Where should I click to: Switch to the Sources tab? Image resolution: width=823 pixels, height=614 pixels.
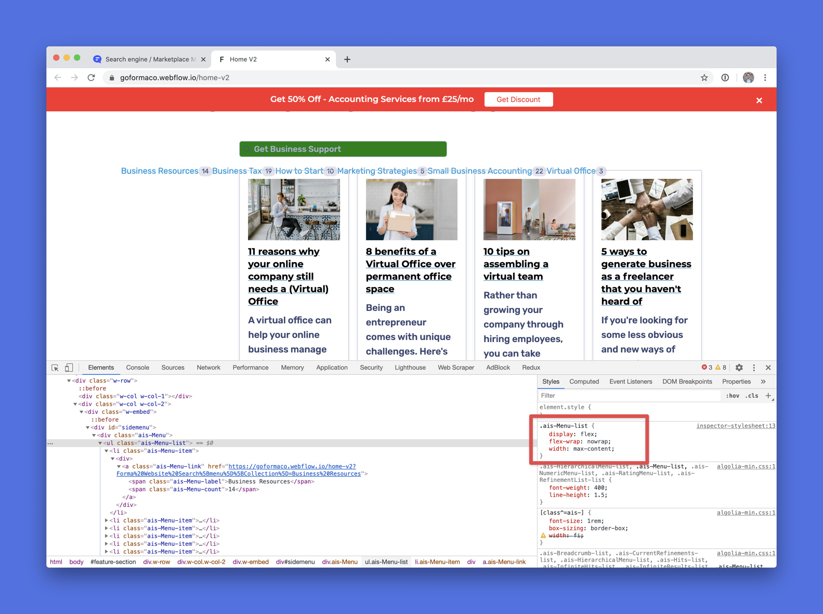click(173, 368)
